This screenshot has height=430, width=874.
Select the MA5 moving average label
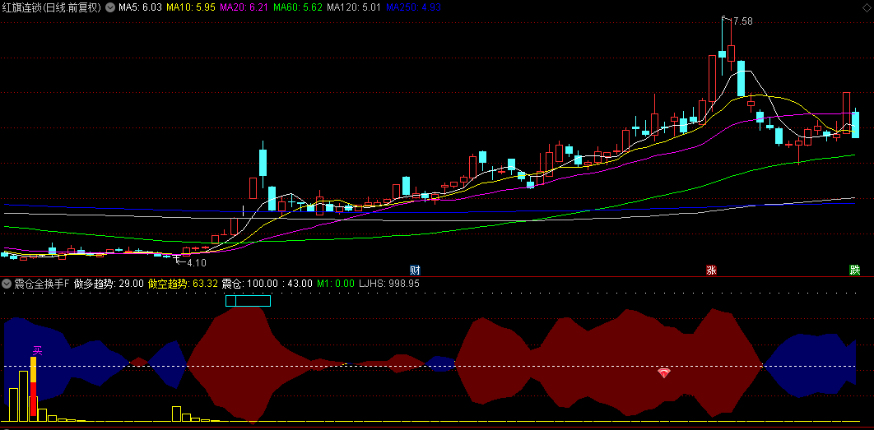[x=140, y=7]
